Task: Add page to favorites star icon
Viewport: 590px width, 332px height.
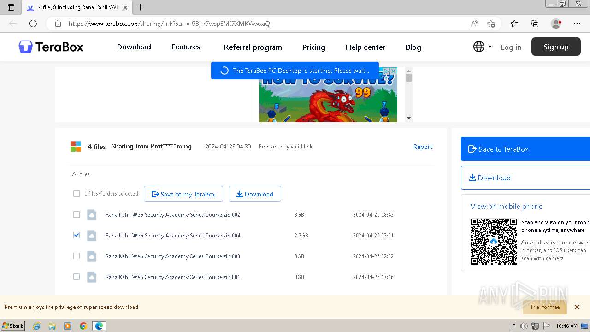Action: click(491, 24)
